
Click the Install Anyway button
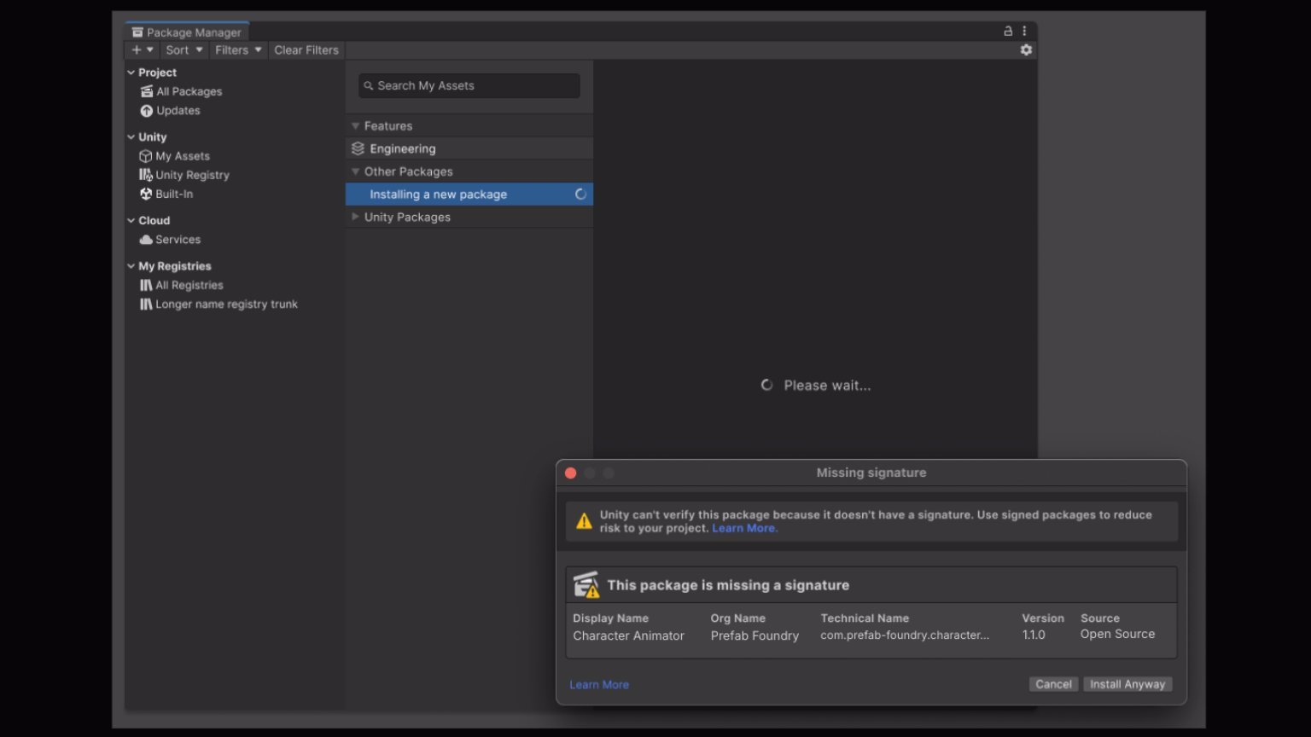coord(1127,684)
